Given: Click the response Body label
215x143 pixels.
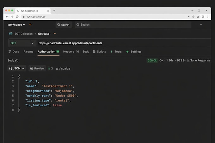Looking at the screenshot, I should pos(11,61).
